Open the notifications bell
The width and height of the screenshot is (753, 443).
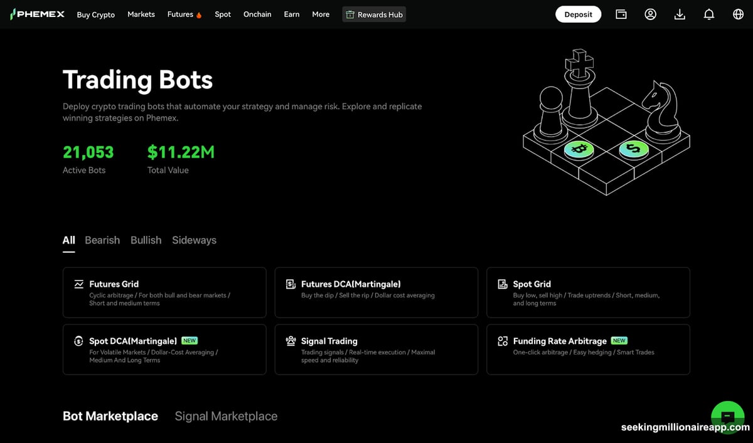[x=709, y=14]
